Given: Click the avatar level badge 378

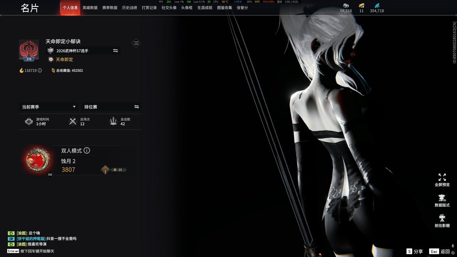Looking at the screenshot, I should pos(29,59).
